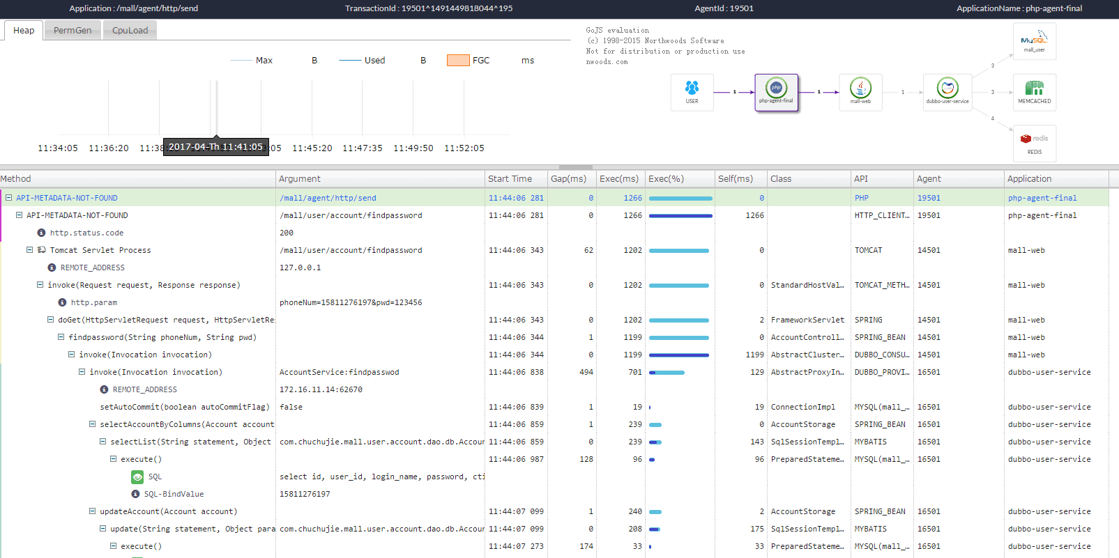Click the orange FGC color swatch
This screenshot has width=1119, height=558.
point(457,61)
